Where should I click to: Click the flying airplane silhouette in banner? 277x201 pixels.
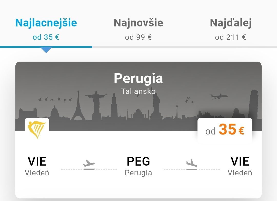tap(219, 97)
